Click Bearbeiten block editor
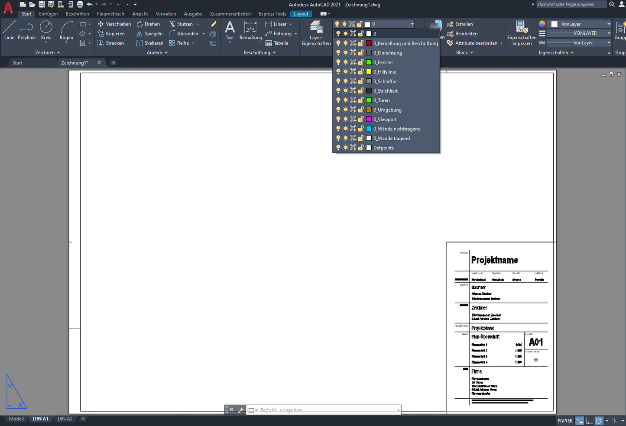This screenshot has width=626, height=426. click(462, 34)
